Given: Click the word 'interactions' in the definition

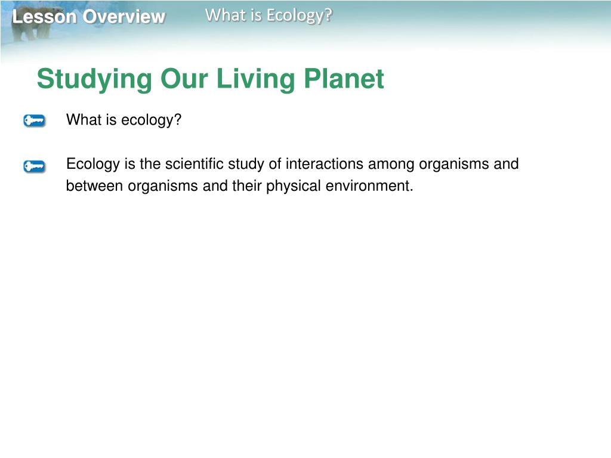Looking at the screenshot, I should [x=325, y=164].
